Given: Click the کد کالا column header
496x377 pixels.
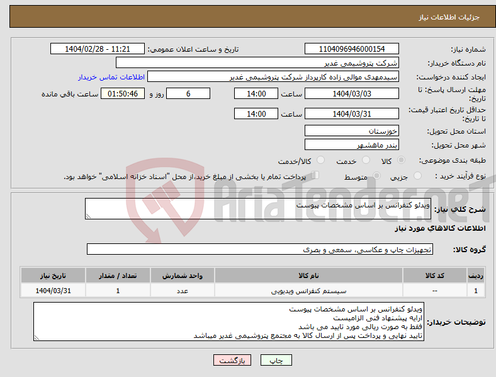Looking at the screenshot, I should pos(435,275).
